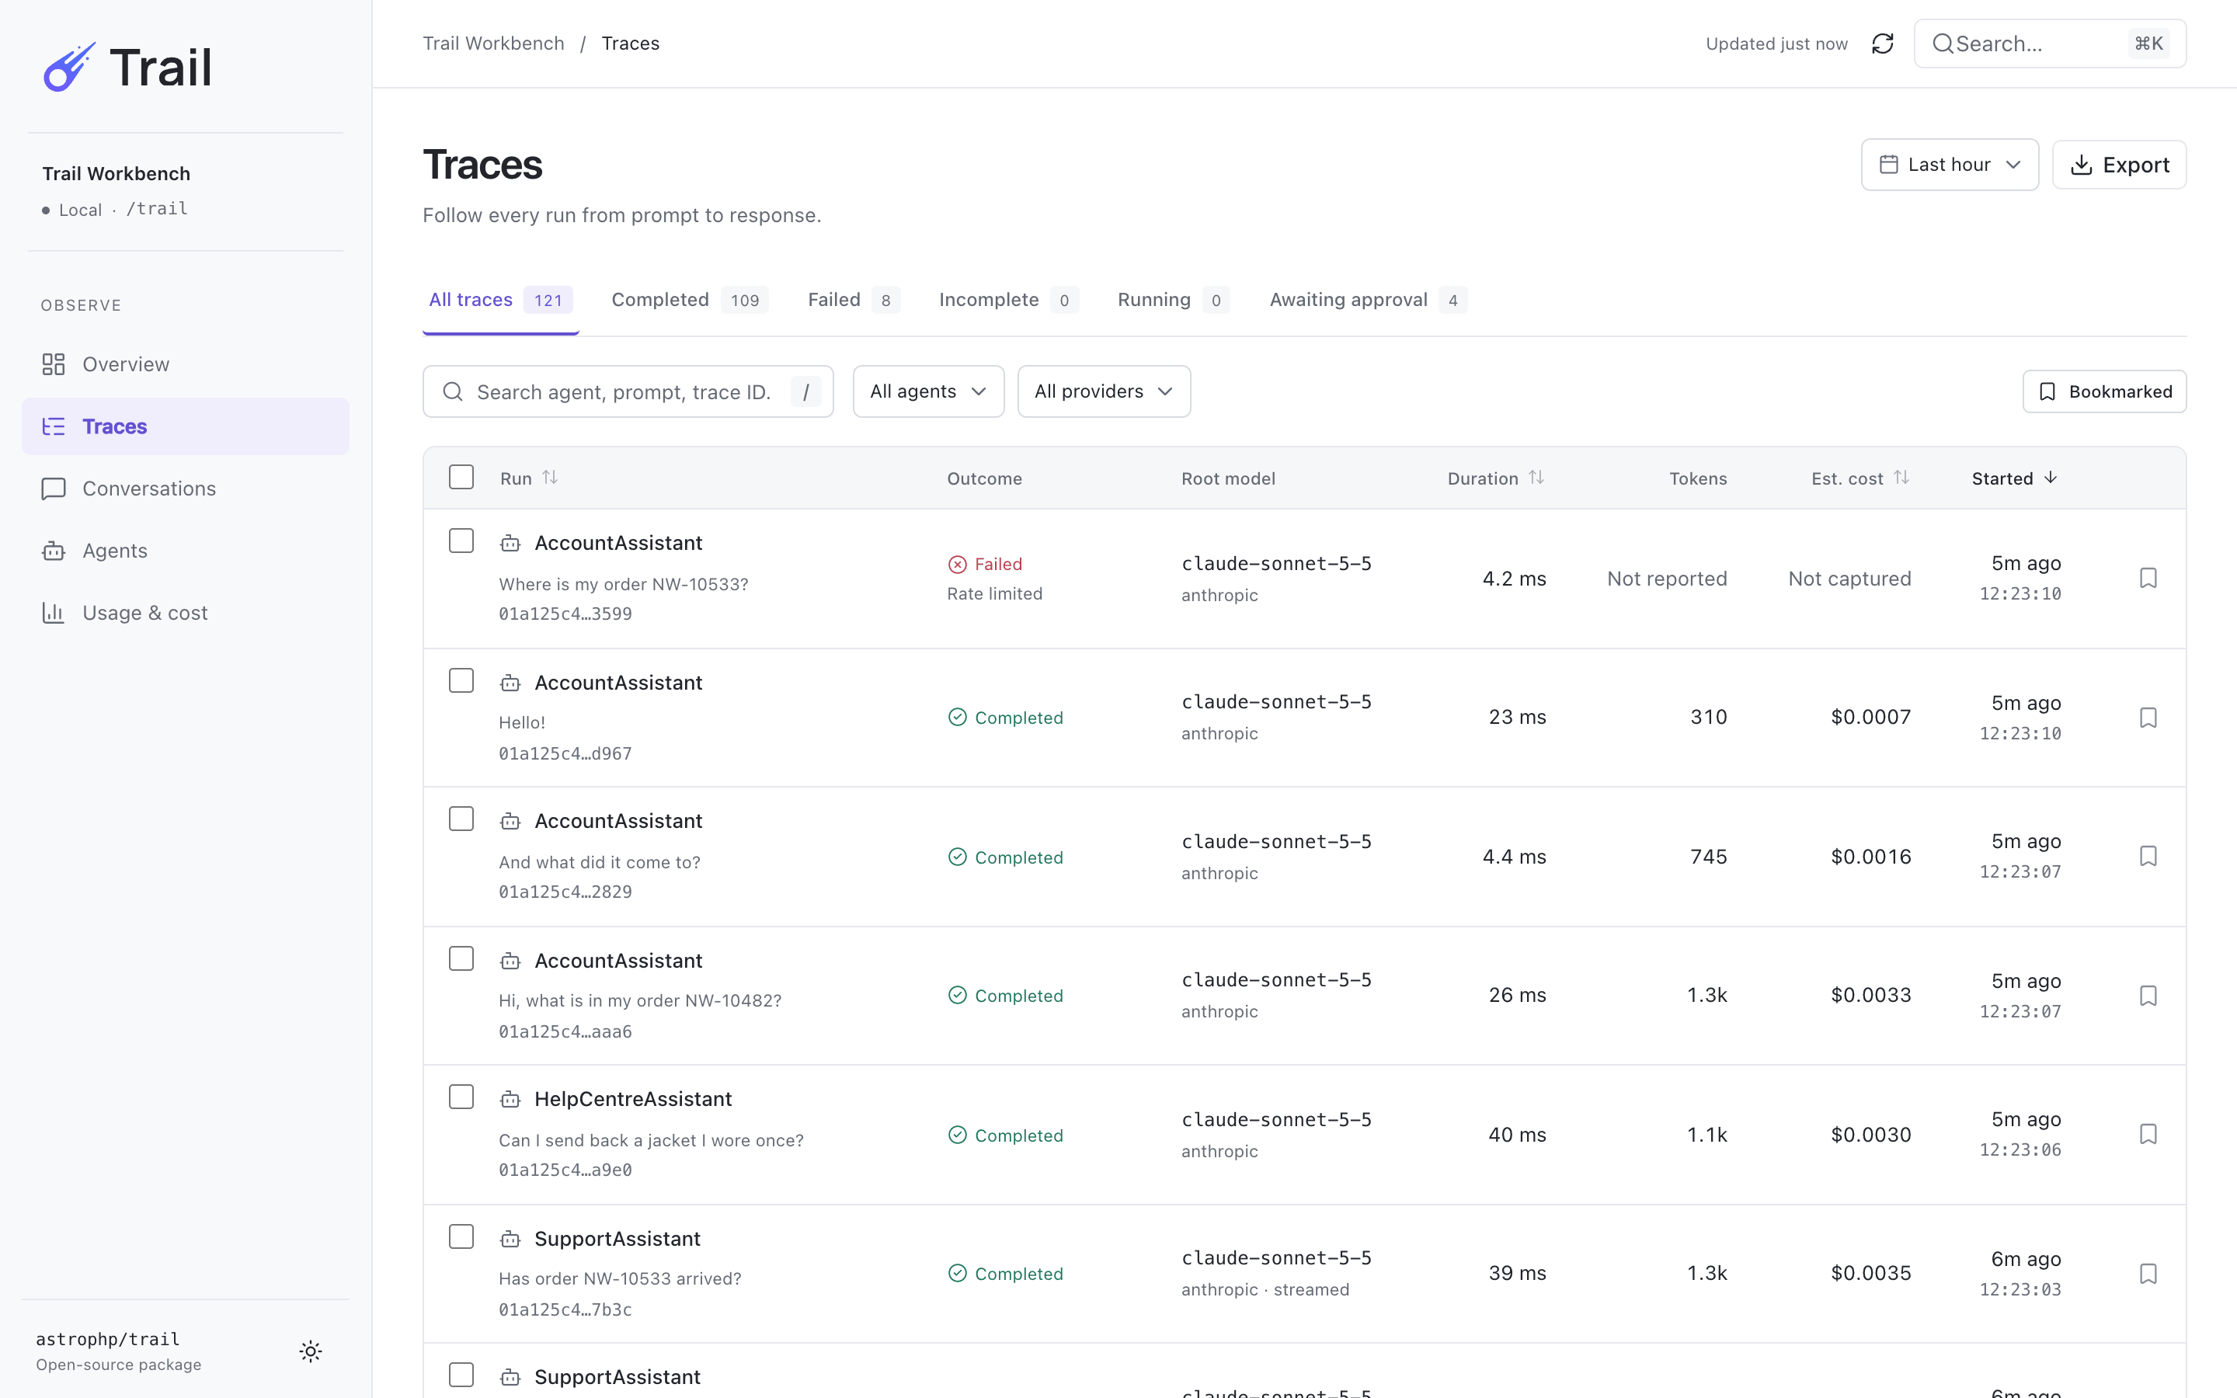Viewport: 2237px width, 1398px height.
Task: Open the Last hour time range dropdown
Action: click(1950, 165)
